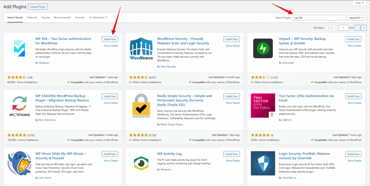The image size is (370, 186).
Task: Install WP Activity Log now
Action: click(232, 154)
